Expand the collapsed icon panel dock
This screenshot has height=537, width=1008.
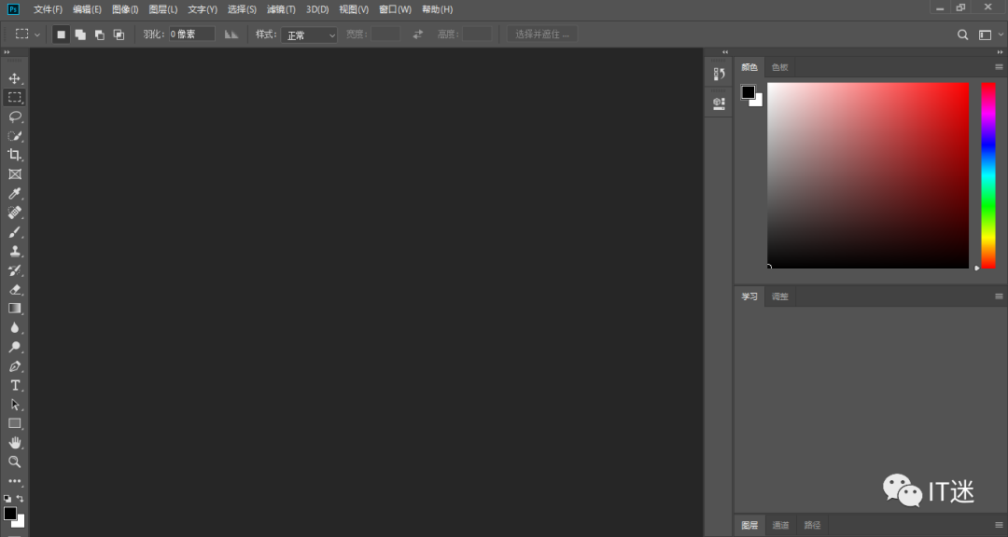click(x=725, y=52)
